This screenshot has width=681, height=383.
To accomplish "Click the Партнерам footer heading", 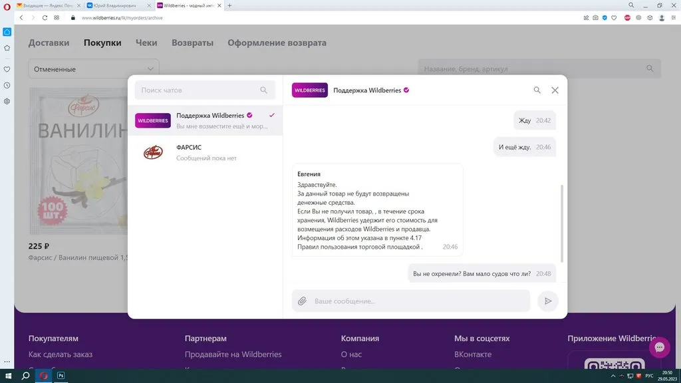I will (x=205, y=338).
